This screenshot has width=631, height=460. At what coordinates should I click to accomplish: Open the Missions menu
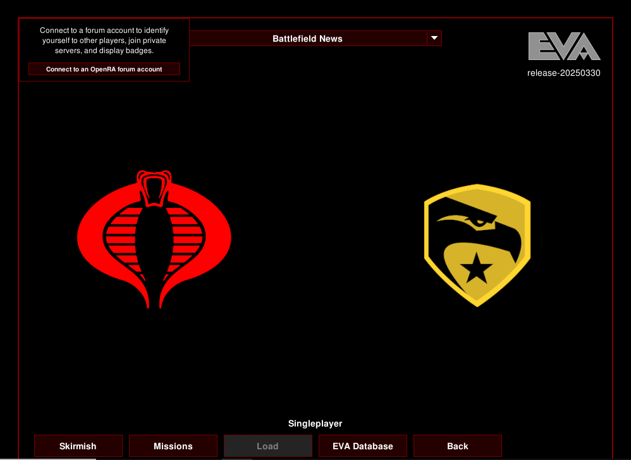click(173, 446)
